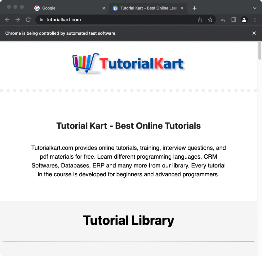Click the padlock site security icon
Image resolution: width=262 pixels, height=256 pixels.
pyautogui.click(x=41, y=20)
